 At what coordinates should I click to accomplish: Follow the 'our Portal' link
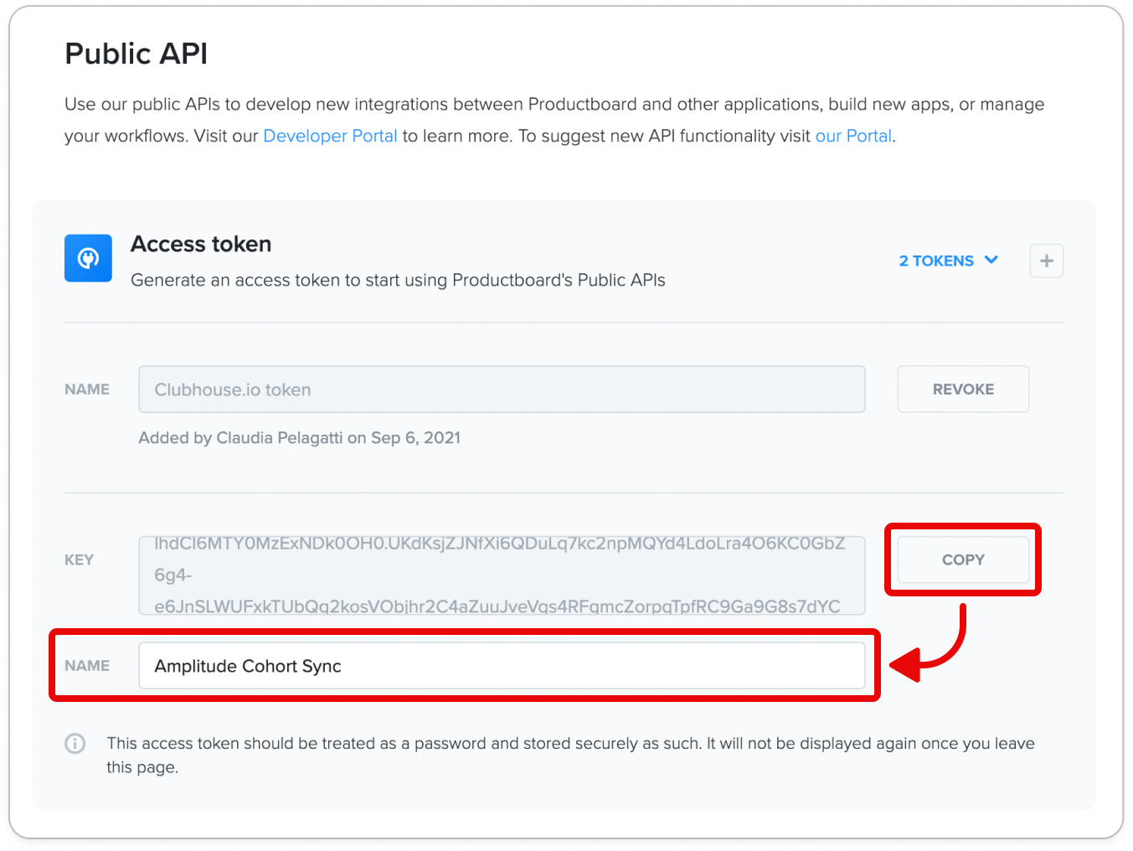[853, 136]
